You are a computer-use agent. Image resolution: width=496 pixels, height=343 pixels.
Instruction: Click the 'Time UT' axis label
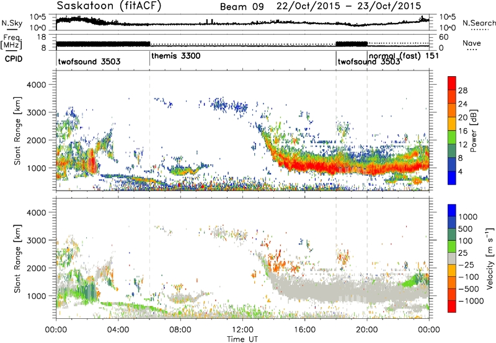pos(242,339)
